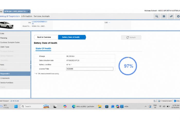Screen dimensions: 180x120
Task: Click the ENG US language indicator
Action: (155, 106)
